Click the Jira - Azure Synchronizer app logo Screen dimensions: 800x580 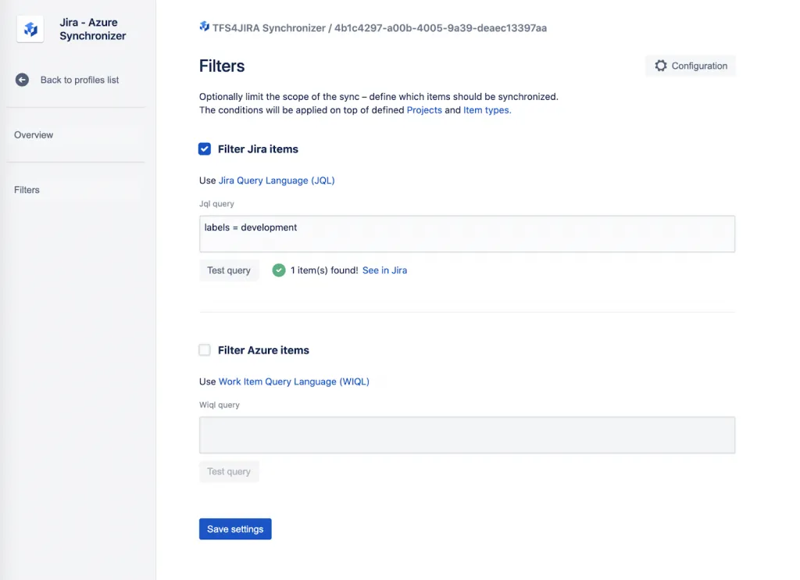click(x=30, y=30)
